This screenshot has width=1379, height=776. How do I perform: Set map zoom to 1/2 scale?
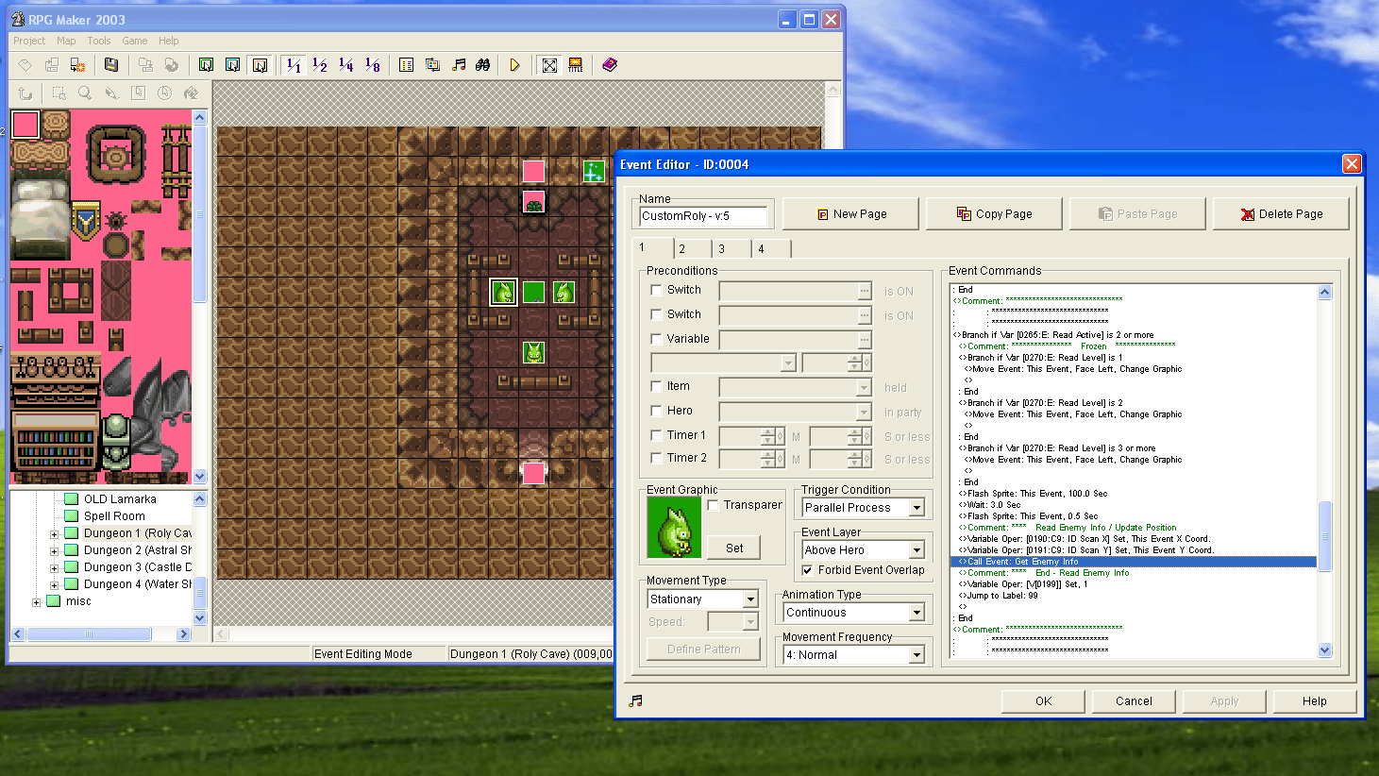[320, 65]
